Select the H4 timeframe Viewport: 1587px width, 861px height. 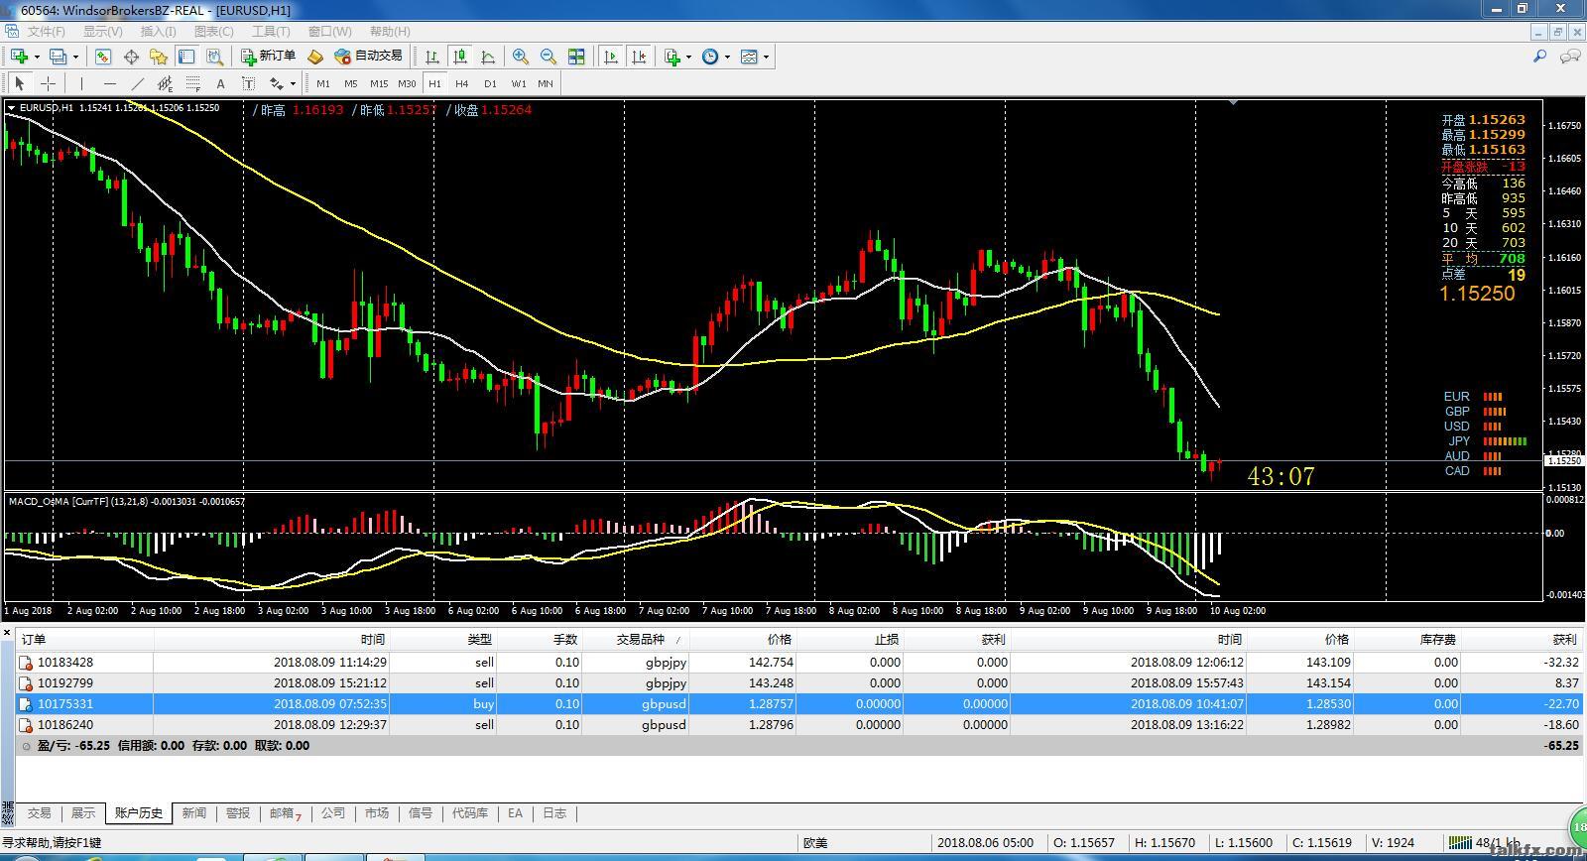click(462, 83)
